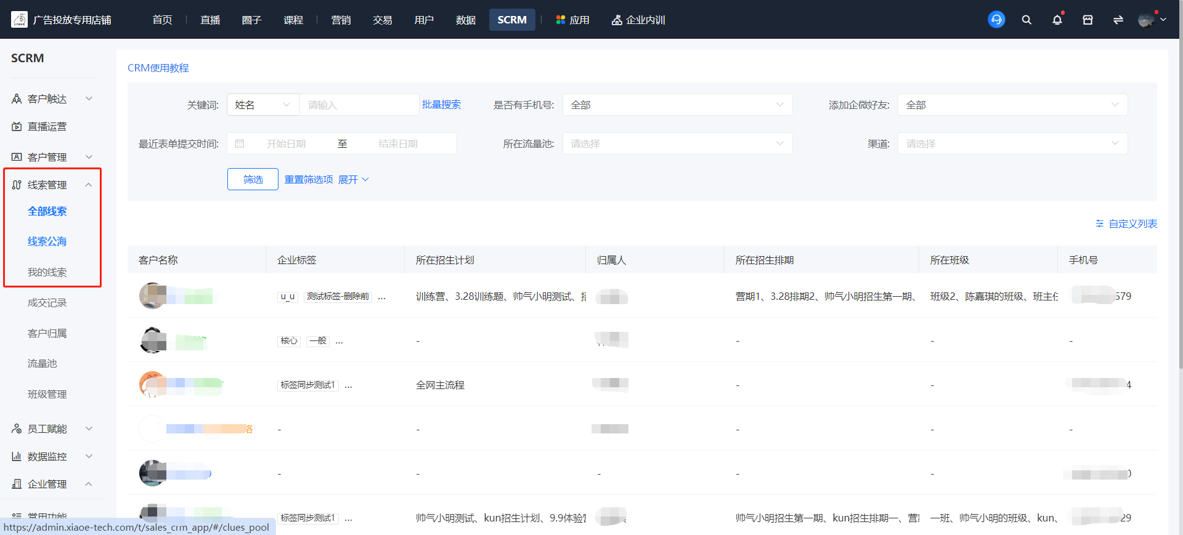
Task: Click the 客户名称 column header
Action: point(158,260)
